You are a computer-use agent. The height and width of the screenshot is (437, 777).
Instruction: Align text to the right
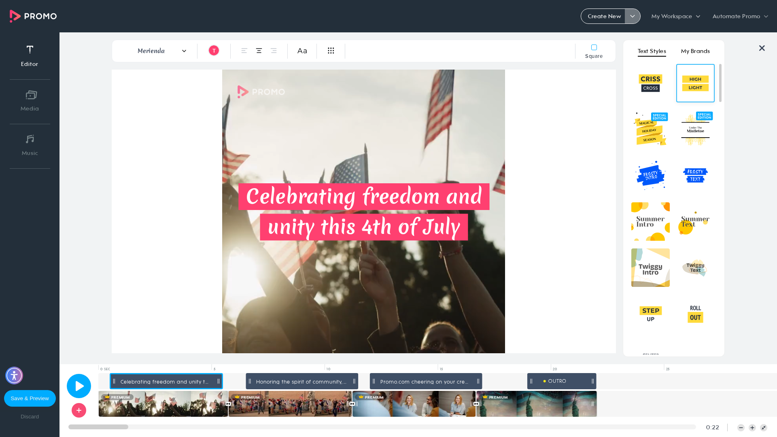tap(274, 51)
